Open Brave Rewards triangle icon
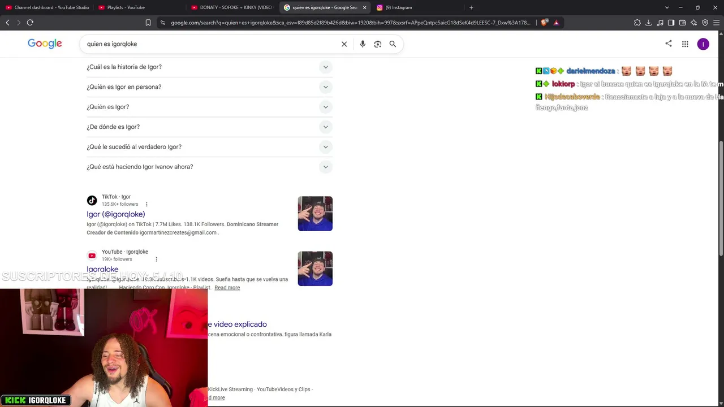724x407 pixels. tap(557, 23)
